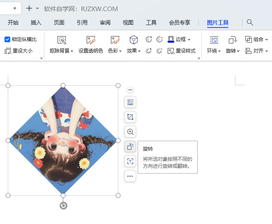Click the top-right resize handle
This screenshot has height=224, width=272.
point(118,85)
